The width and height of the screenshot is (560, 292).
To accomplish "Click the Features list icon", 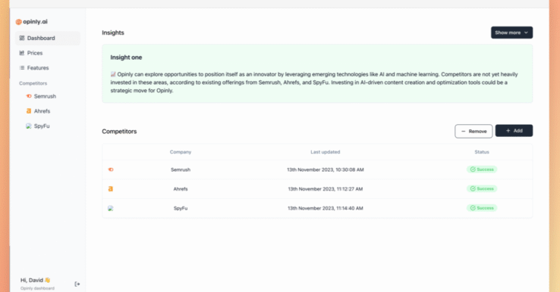I will click(x=22, y=68).
